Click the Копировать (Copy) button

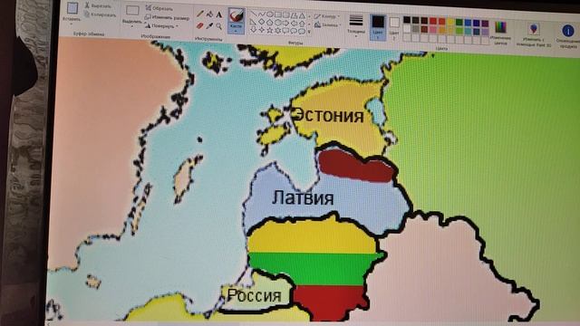click(x=100, y=14)
